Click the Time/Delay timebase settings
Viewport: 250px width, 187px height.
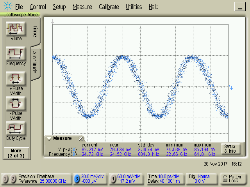[x=164, y=178]
